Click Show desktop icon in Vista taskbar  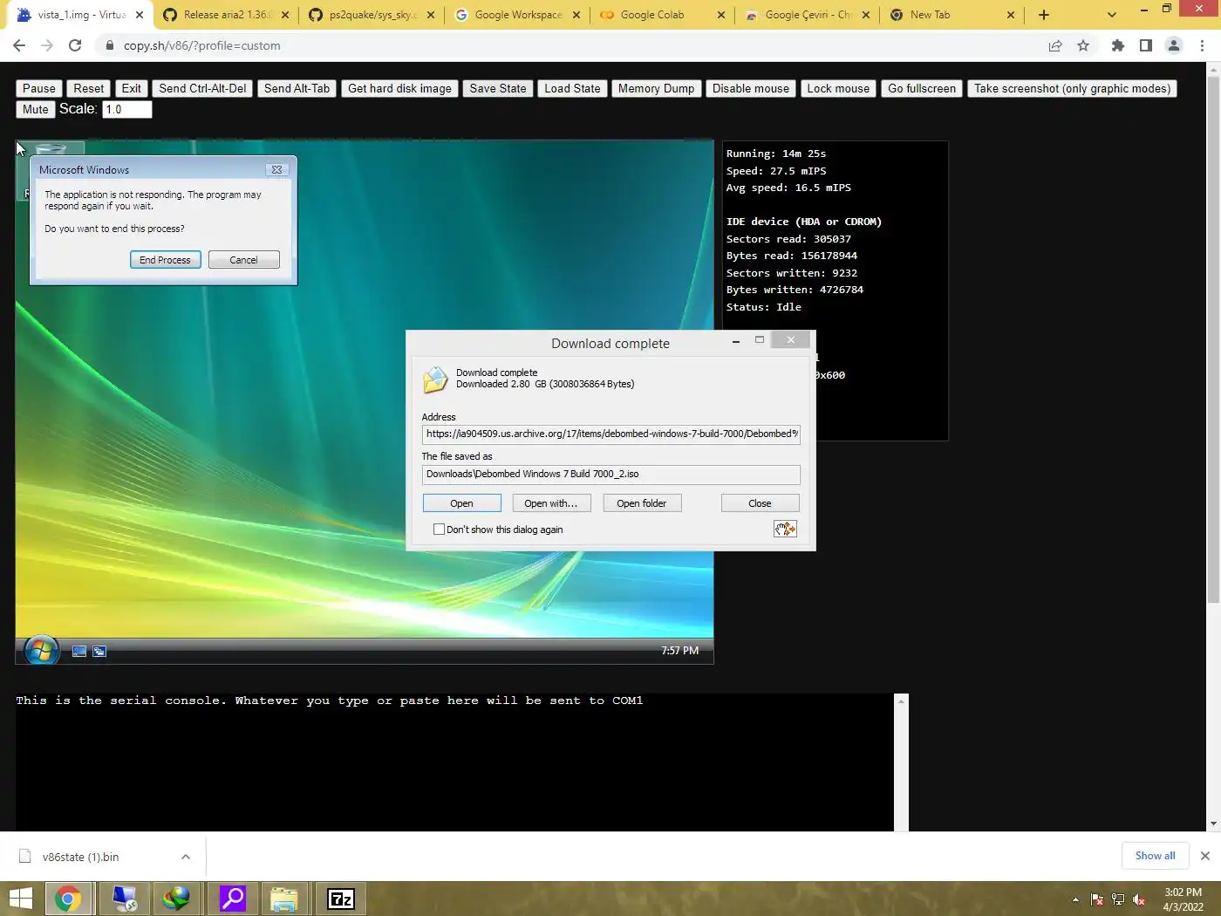coord(79,651)
